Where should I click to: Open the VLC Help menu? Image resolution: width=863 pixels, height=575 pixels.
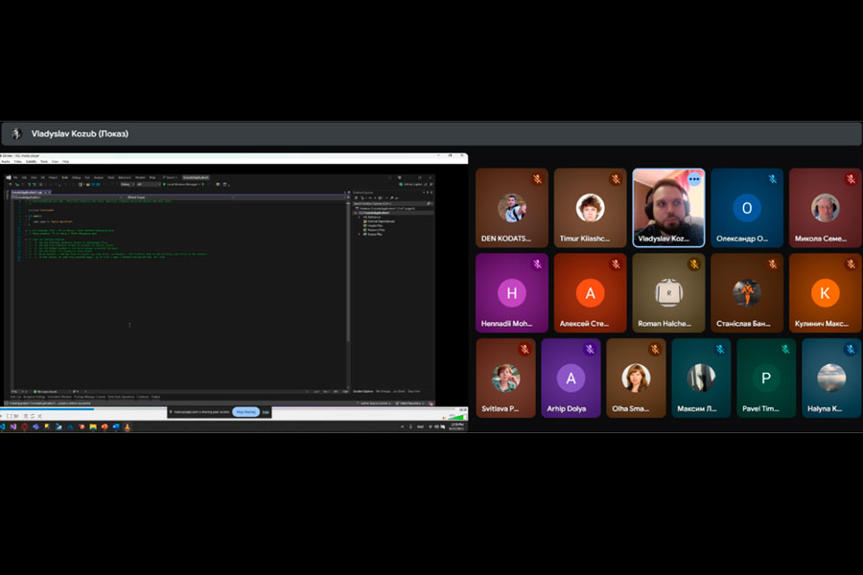point(65,161)
